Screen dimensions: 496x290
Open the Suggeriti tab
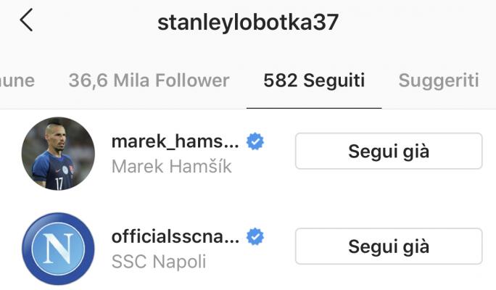tap(439, 80)
